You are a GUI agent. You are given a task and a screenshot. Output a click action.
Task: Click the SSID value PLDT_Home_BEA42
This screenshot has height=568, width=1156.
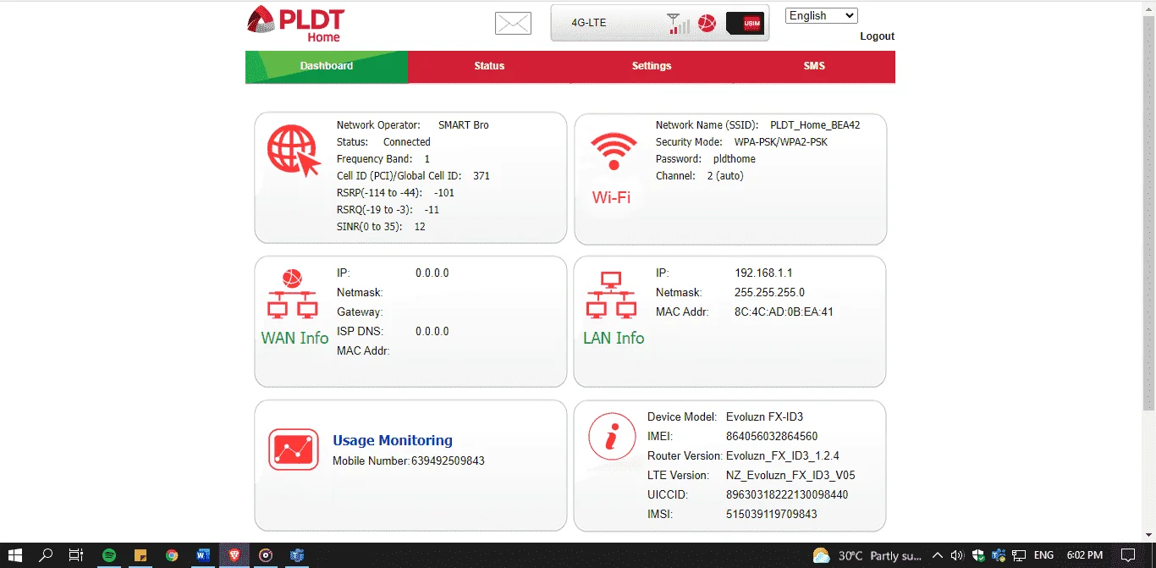(x=815, y=125)
